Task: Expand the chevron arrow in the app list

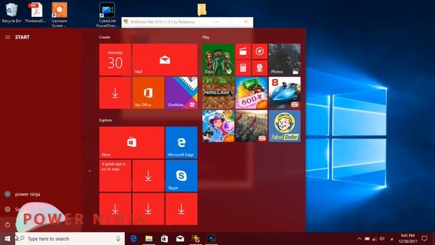Action: click(x=90, y=171)
